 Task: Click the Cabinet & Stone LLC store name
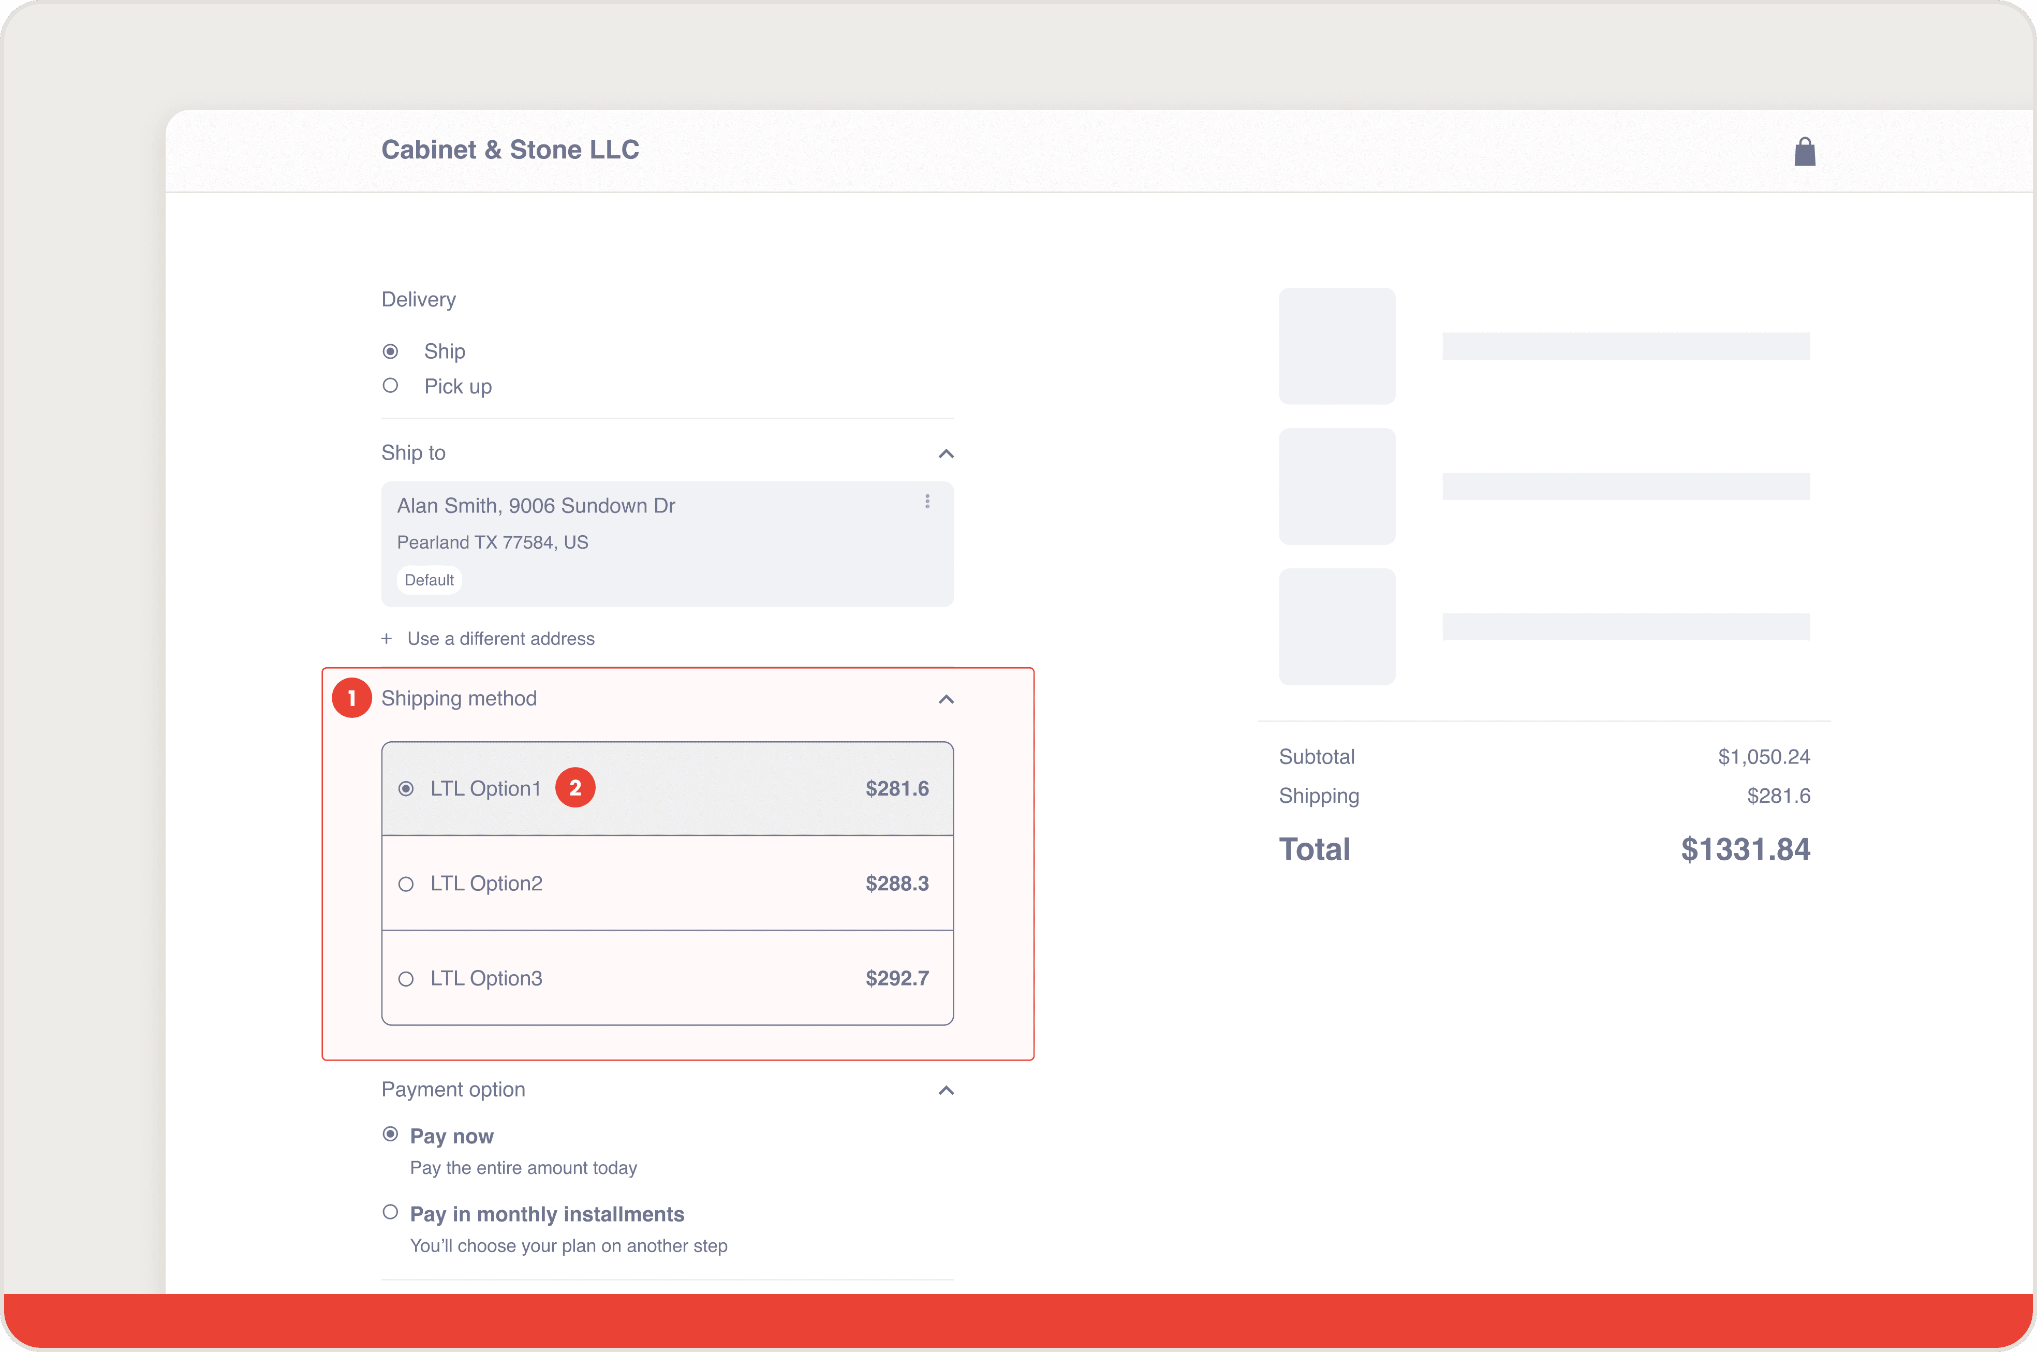pyautogui.click(x=510, y=150)
